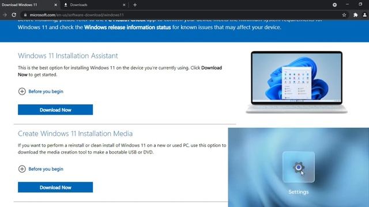Minimize the browser window
Viewport: 369px width, 207px height.
[x=347, y=5]
